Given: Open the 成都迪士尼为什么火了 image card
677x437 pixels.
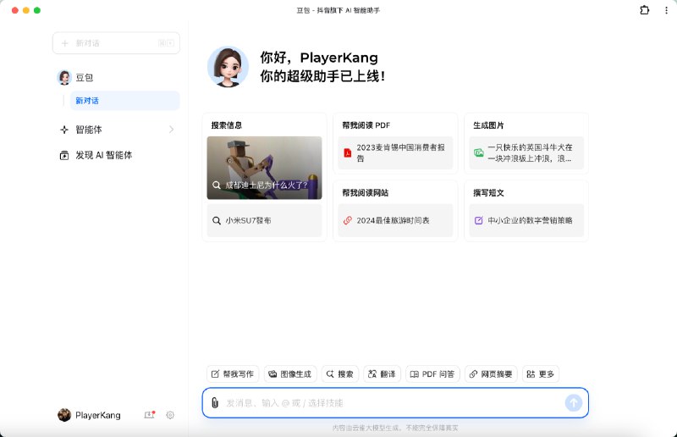Looking at the screenshot, I should pyautogui.click(x=264, y=168).
